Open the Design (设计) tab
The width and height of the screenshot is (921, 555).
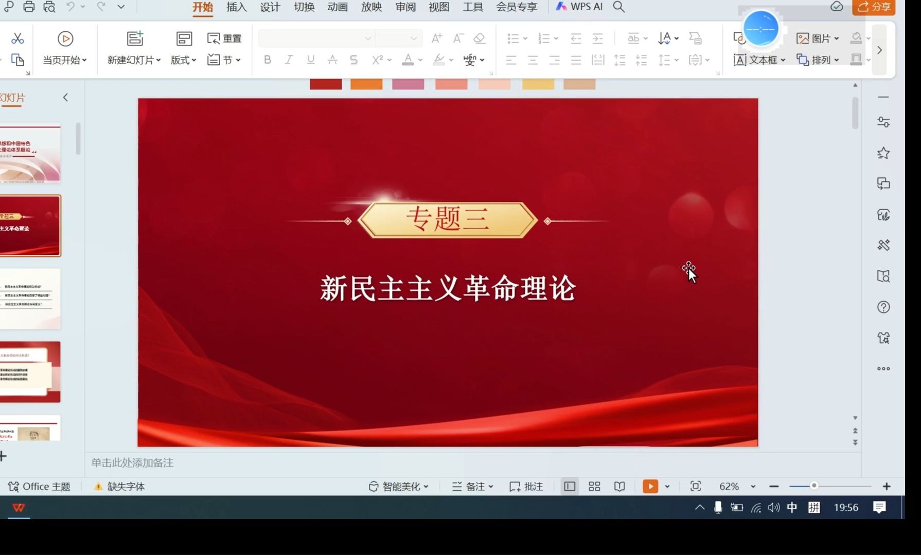pos(270,7)
